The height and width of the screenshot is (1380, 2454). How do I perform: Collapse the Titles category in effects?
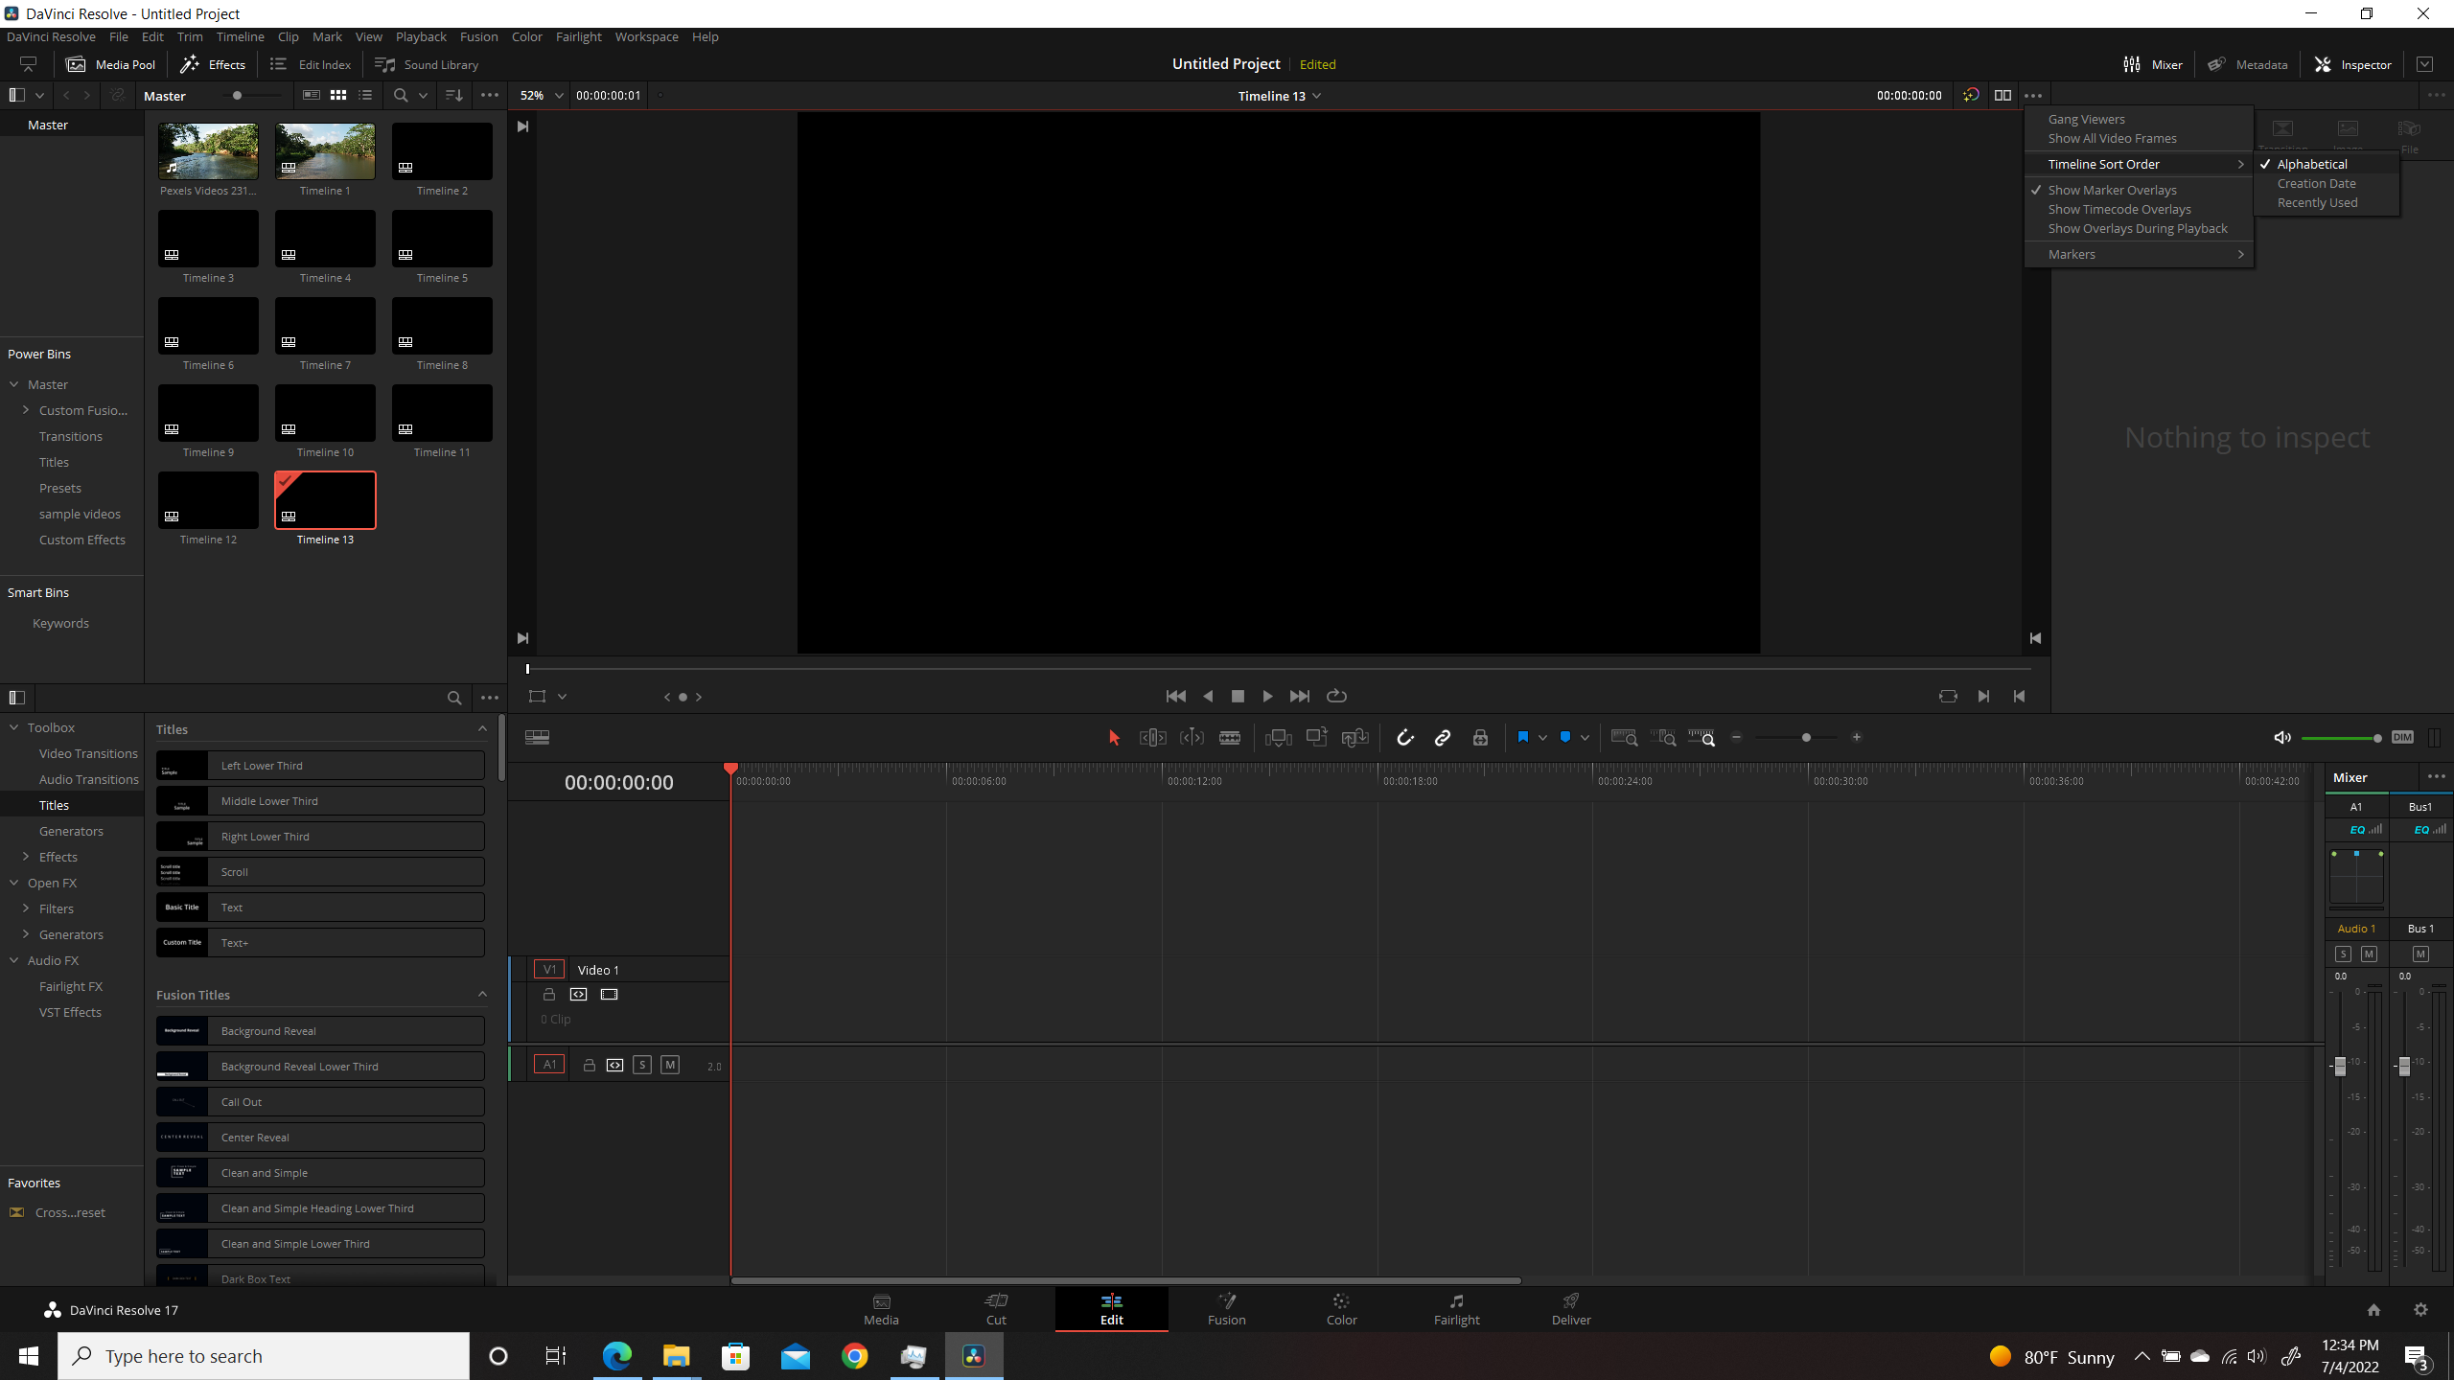pos(482,729)
